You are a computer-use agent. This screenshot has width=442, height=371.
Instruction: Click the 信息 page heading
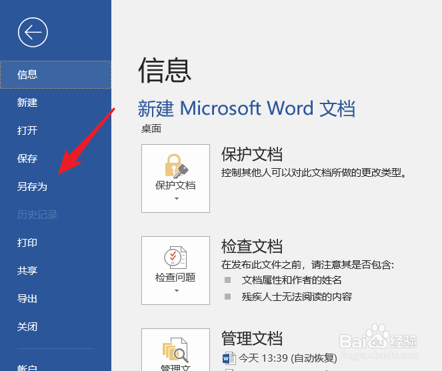click(x=165, y=70)
